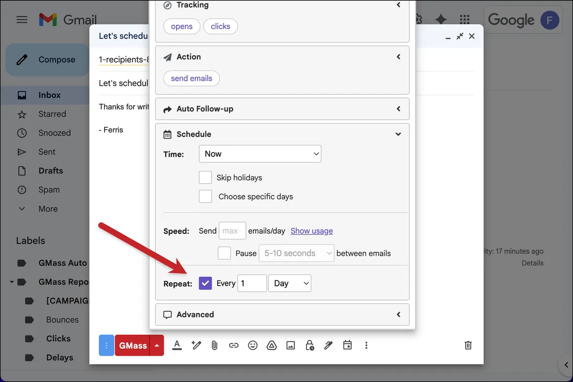The width and height of the screenshot is (573, 382).
Task: Open Sent folder
Action: [x=47, y=152]
